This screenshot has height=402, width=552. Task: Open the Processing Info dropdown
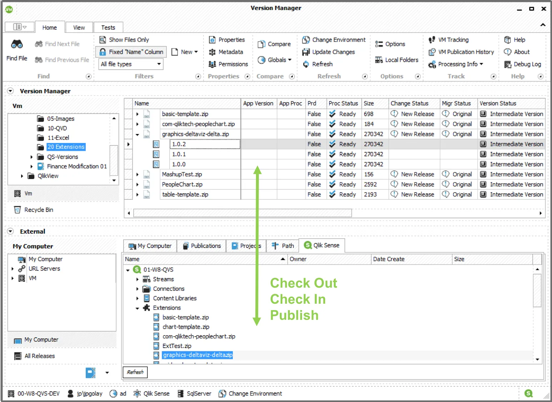[456, 64]
